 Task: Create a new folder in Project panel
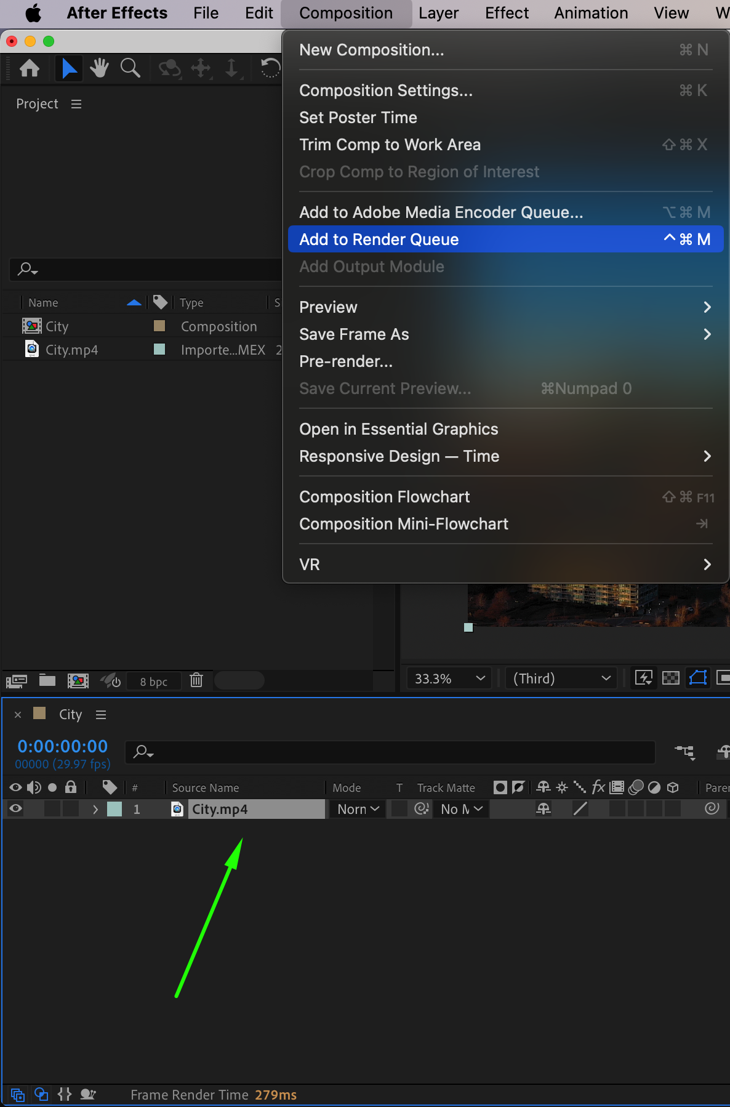47,680
